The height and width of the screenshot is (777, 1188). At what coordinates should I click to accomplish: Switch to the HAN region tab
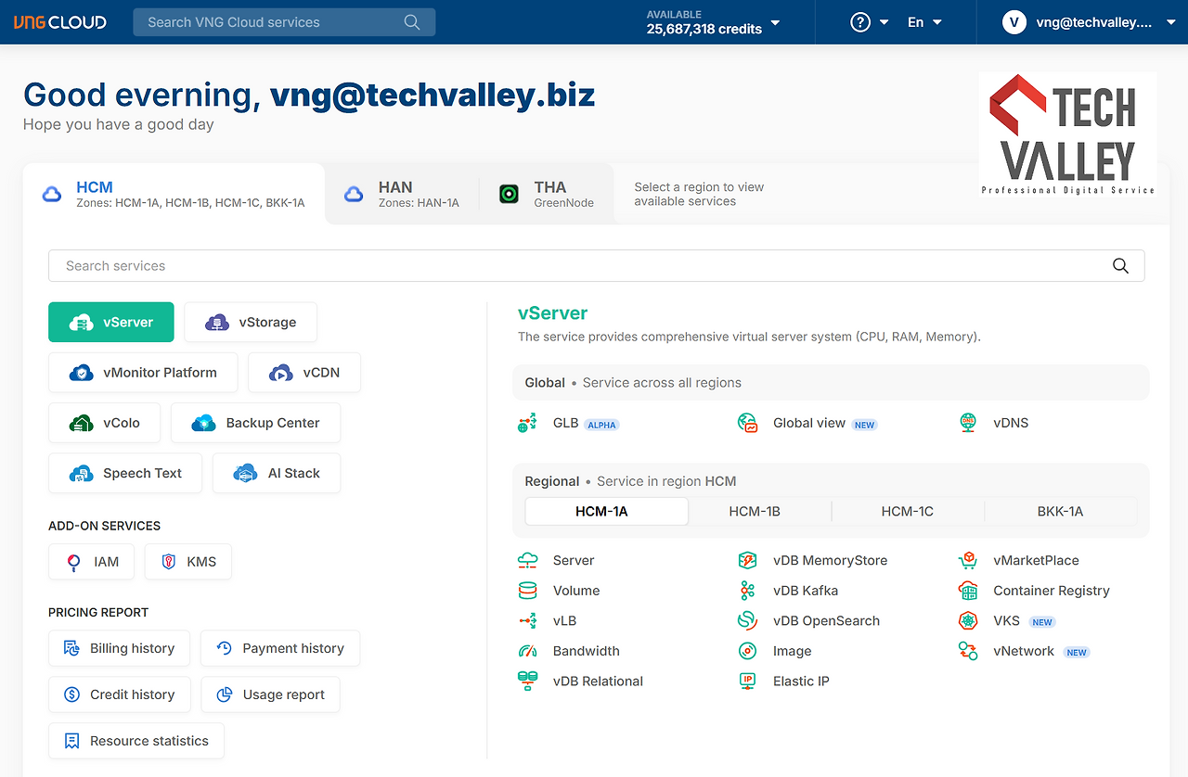pyautogui.click(x=402, y=194)
